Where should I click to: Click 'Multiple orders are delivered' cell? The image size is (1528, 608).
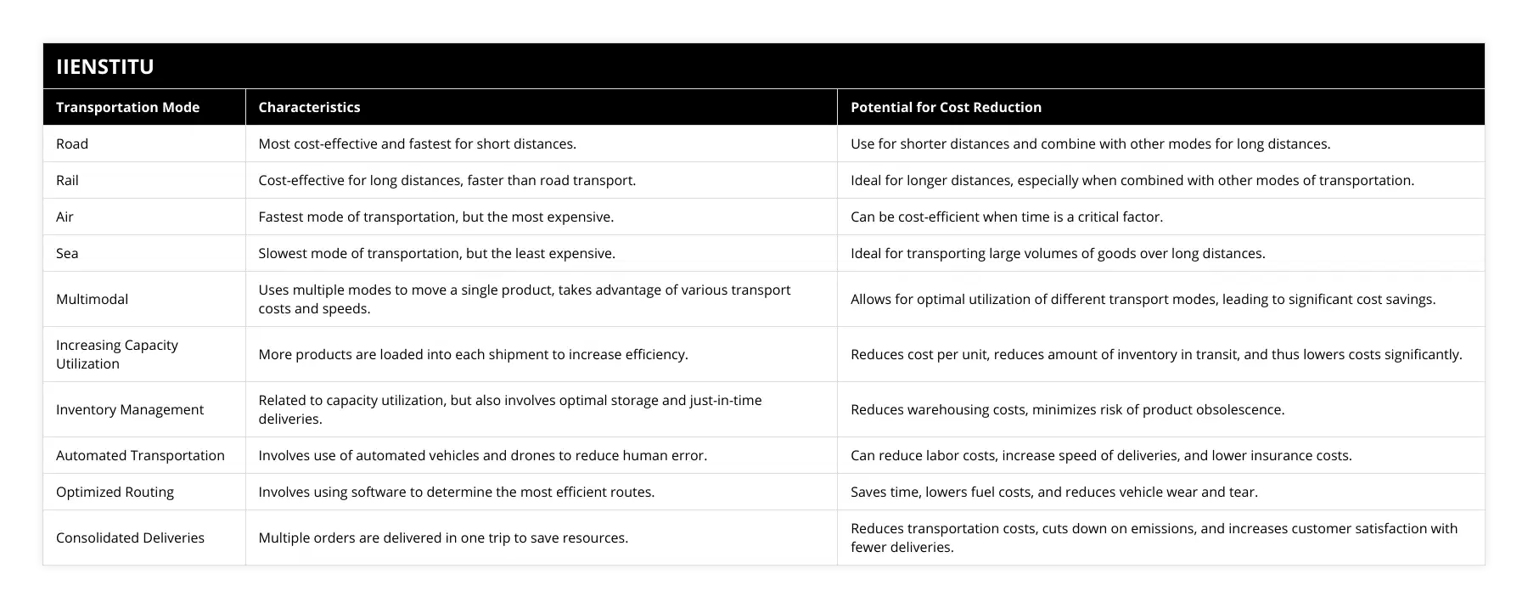pos(443,538)
